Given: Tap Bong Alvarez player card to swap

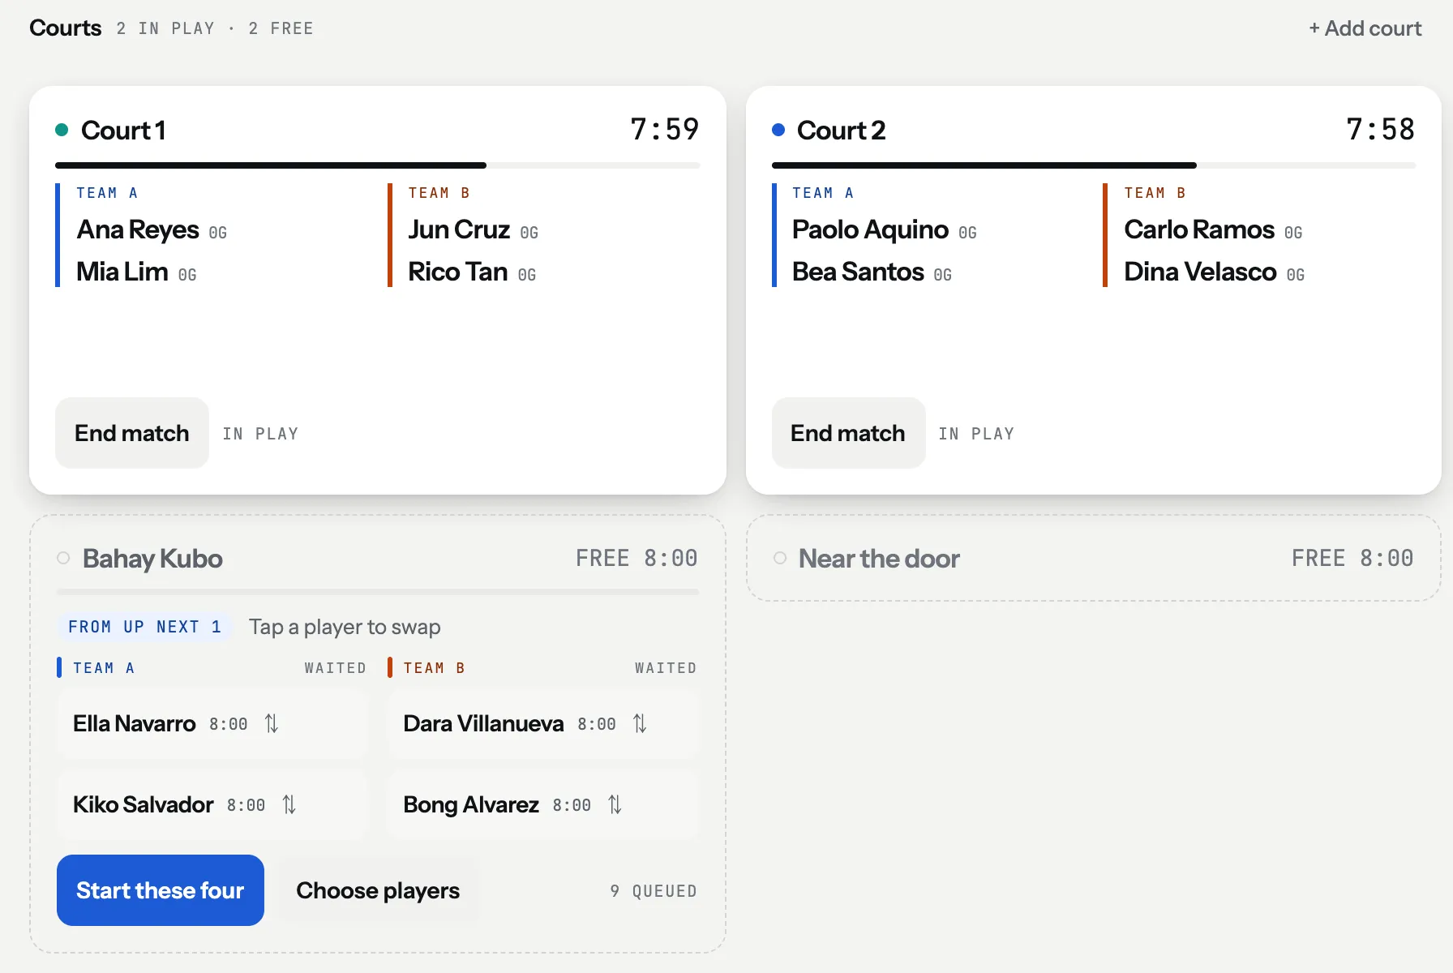Looking at the screenshot, I should pos(542,804).
